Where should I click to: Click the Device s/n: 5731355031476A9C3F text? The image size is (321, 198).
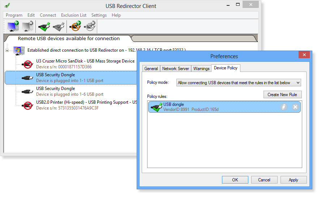click(67, 108)
